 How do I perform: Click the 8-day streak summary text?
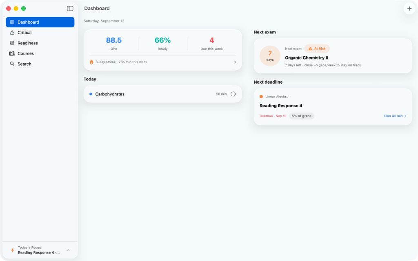pos(121,62)
